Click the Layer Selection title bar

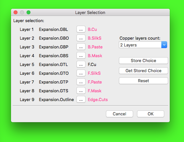click(90, 12)
